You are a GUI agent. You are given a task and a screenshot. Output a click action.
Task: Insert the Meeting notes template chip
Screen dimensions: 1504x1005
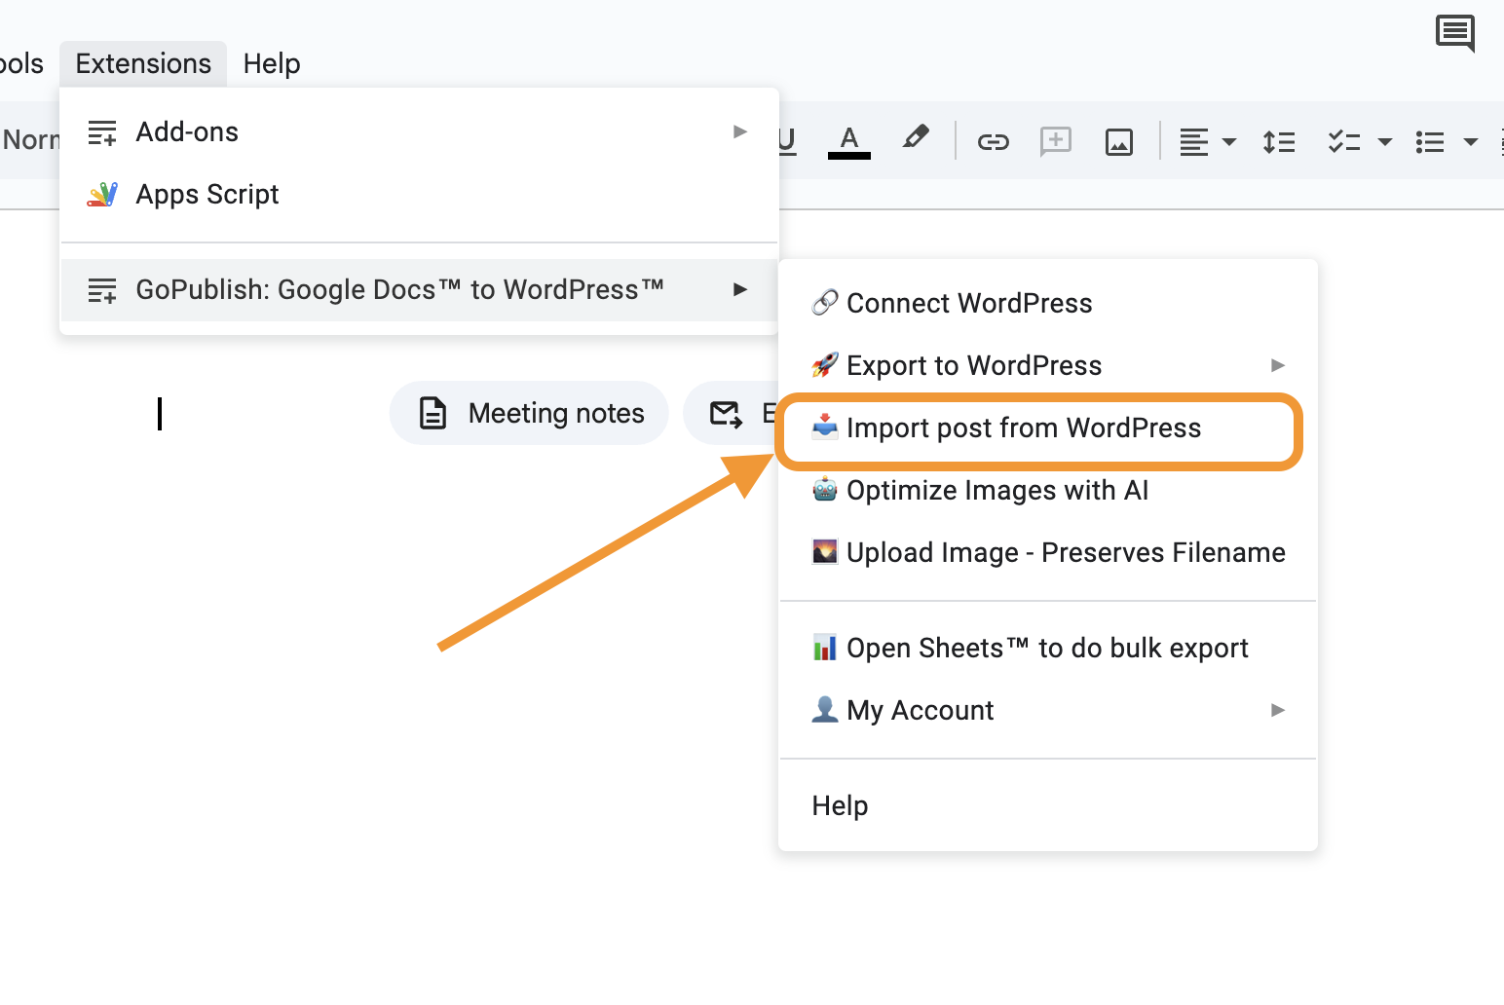[x=529, y=413]
